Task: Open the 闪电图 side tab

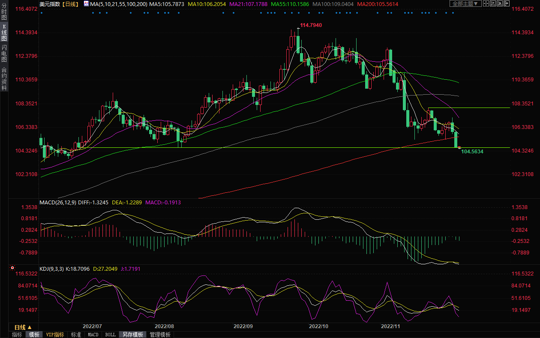Action: (x=4, y=54)
